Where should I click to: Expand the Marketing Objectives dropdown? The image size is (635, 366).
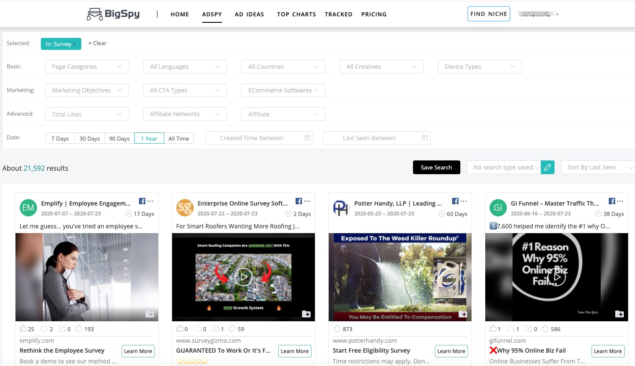(86, 90)
